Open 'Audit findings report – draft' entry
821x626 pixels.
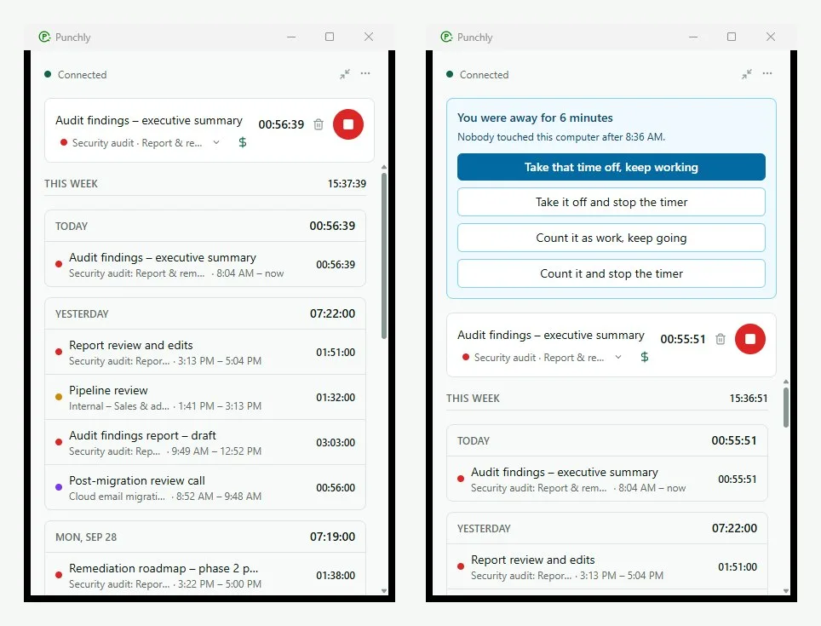pyautogui.click(x=205, y=442)
